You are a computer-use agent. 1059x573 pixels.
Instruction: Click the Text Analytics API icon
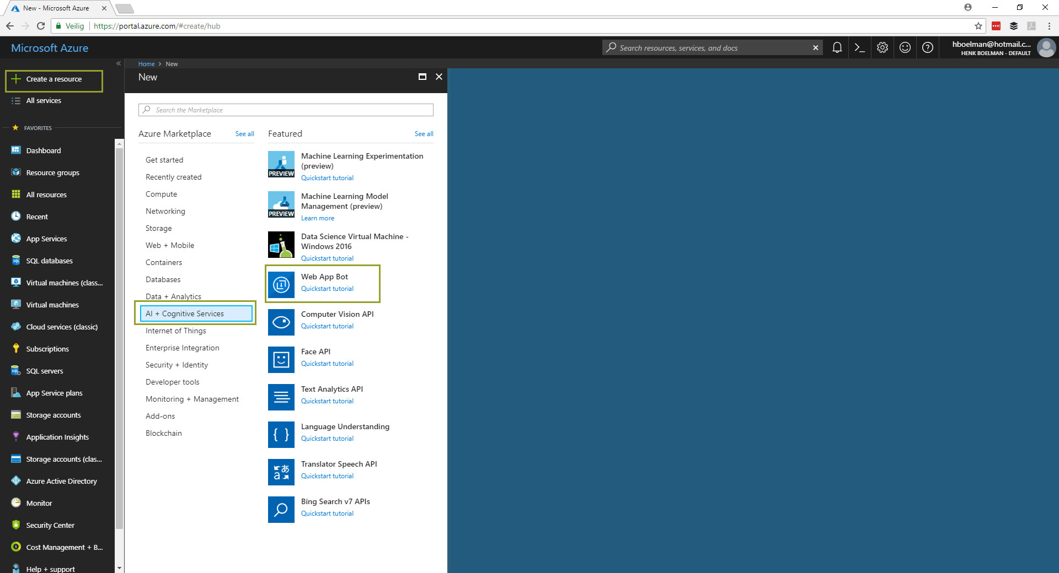[x=281, y=397]
